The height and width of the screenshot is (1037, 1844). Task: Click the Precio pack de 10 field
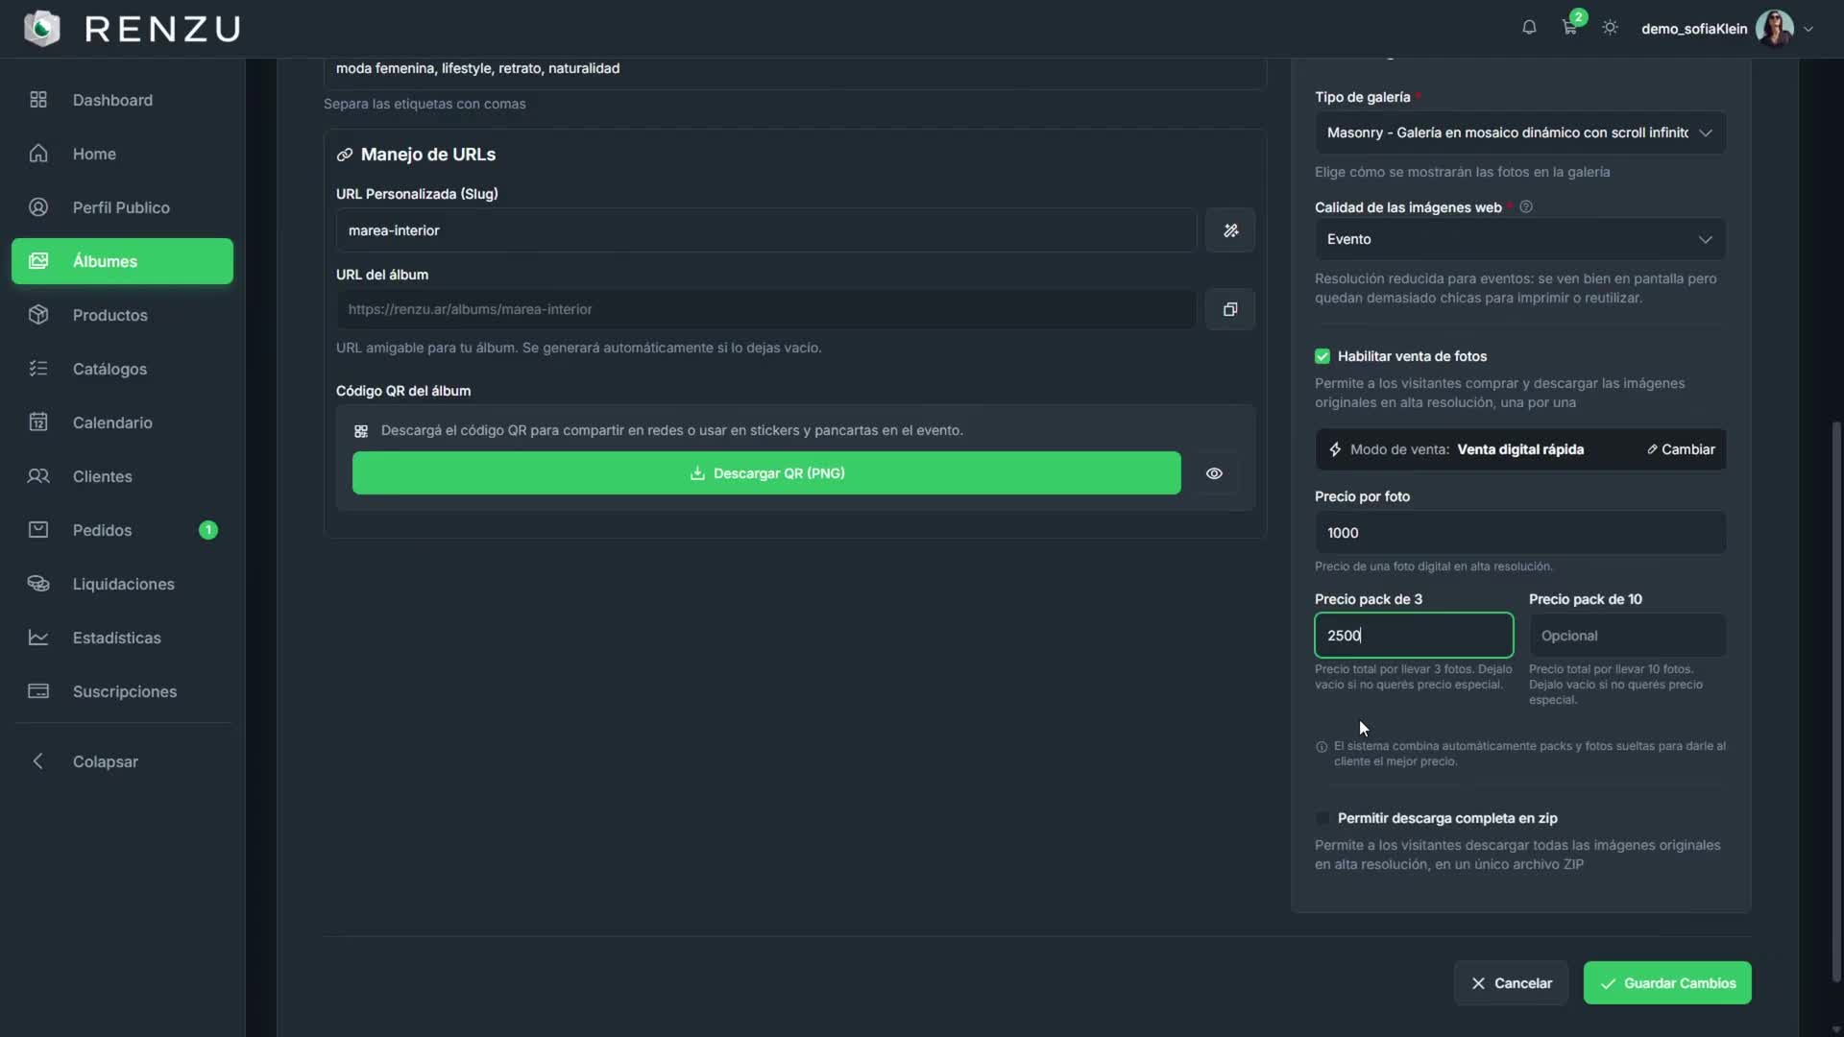tap(1628, 636)
